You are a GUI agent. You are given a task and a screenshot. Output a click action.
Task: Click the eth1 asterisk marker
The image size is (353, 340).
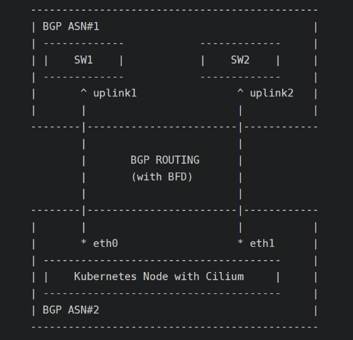coord(240,242)
